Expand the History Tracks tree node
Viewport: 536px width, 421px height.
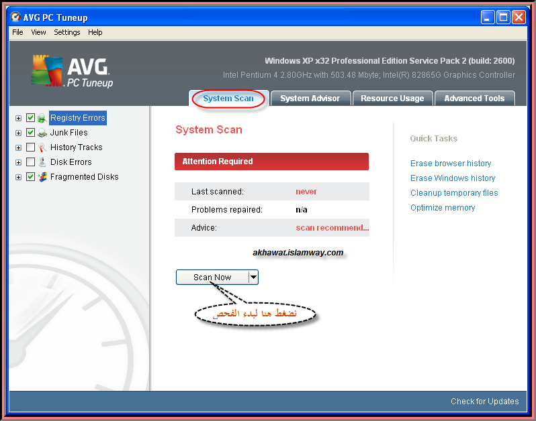coord(18,147)
